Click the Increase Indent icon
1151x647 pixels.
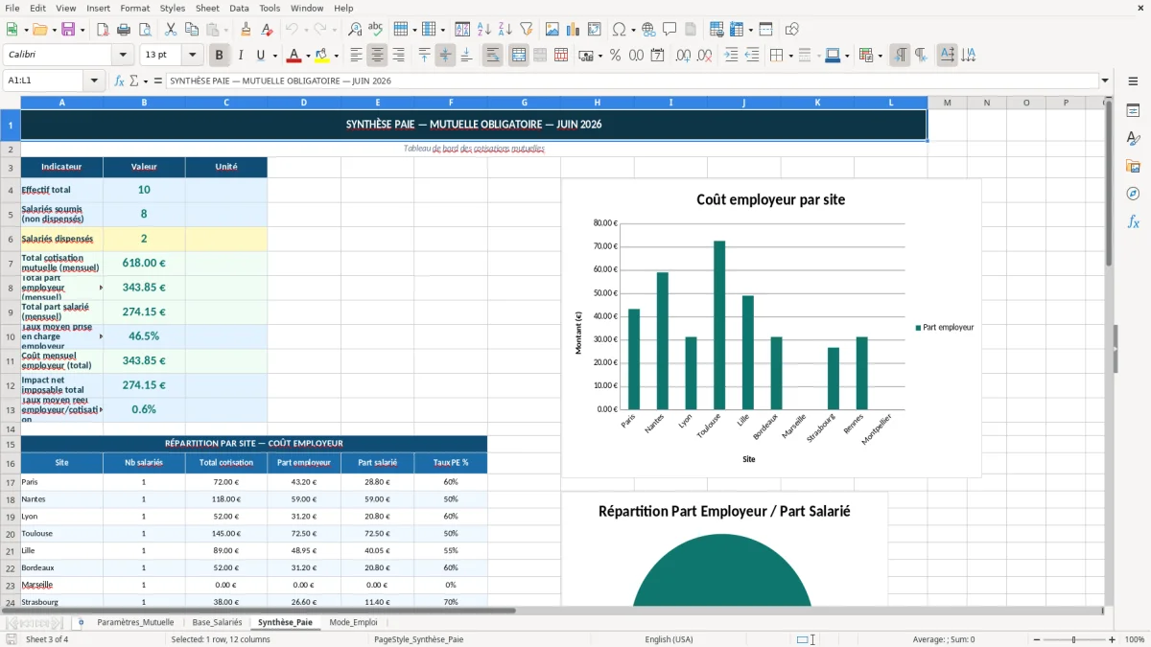(x=731, y=56)
